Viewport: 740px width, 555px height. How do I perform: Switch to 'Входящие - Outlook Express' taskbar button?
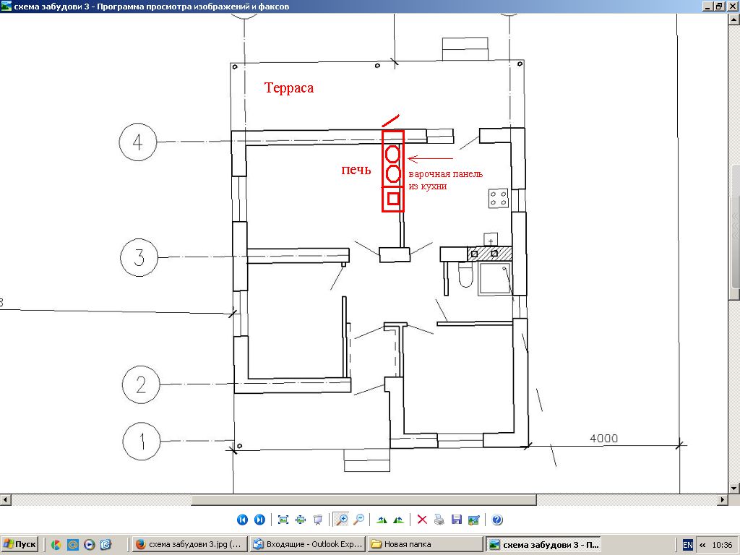(x=306, y=544)
